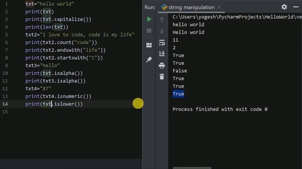Click print(txt3.isalpha()) line
Viewport: 302px width, 169px height.
click(56, 81)
